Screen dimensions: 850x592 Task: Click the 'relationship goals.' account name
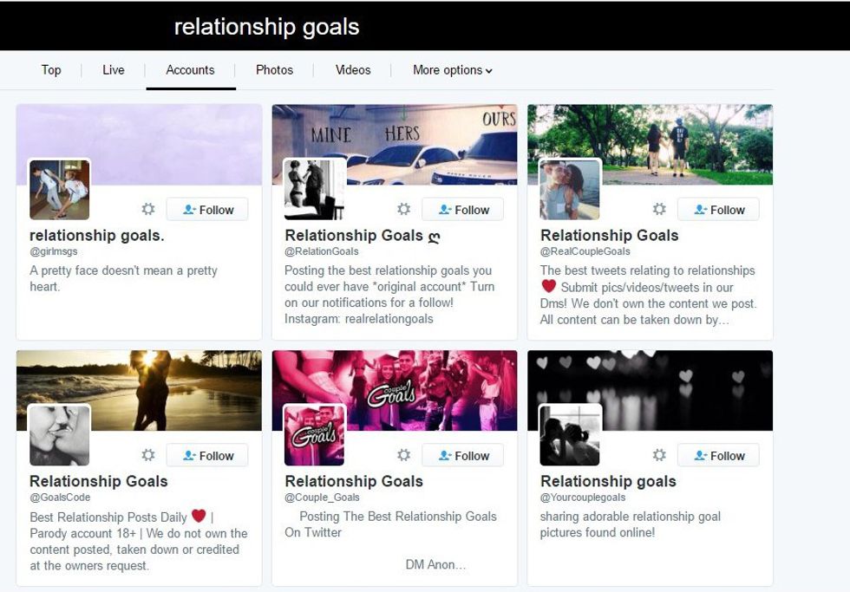(97, 236)
